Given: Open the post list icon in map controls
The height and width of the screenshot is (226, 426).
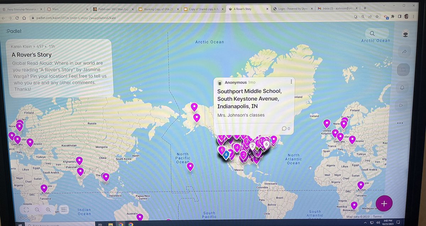Looking at the screenshot, I should tap(64, 210).
